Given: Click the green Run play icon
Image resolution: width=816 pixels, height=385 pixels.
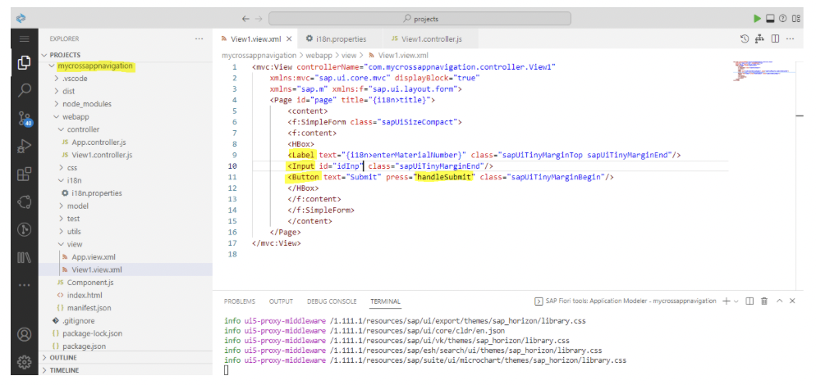Looking at the screenshot, I should coord(756,19).
